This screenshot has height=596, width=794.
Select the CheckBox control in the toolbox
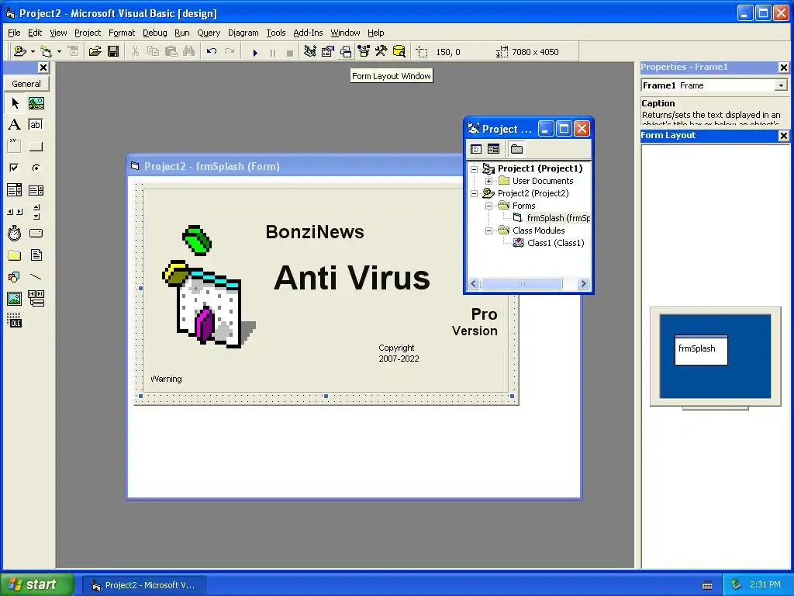(15, 168)
